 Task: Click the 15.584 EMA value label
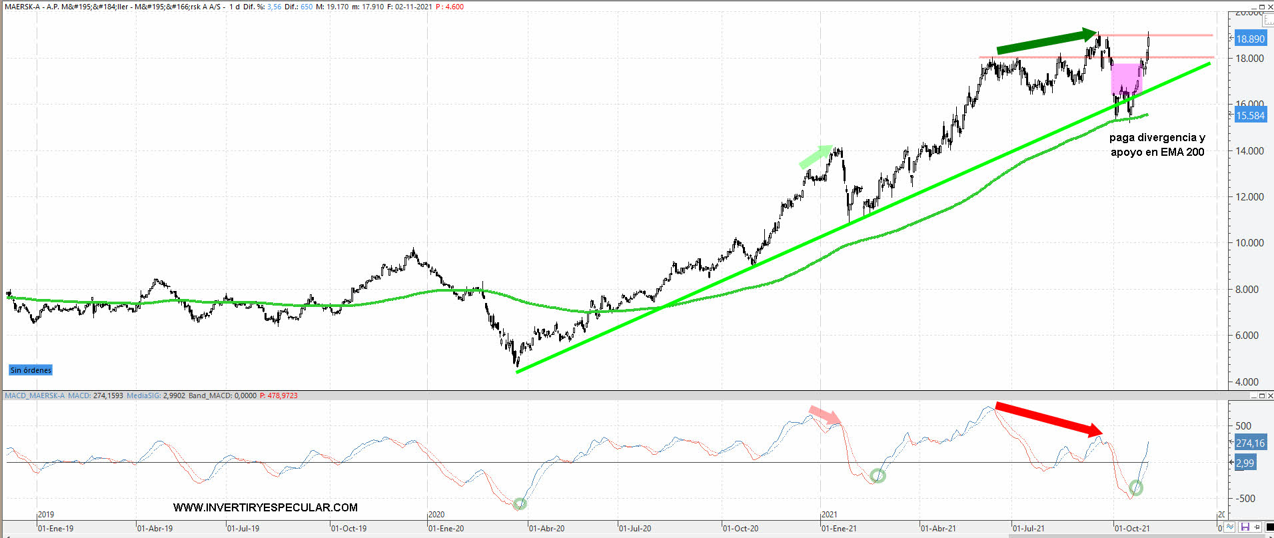[x=1250, y=116]
